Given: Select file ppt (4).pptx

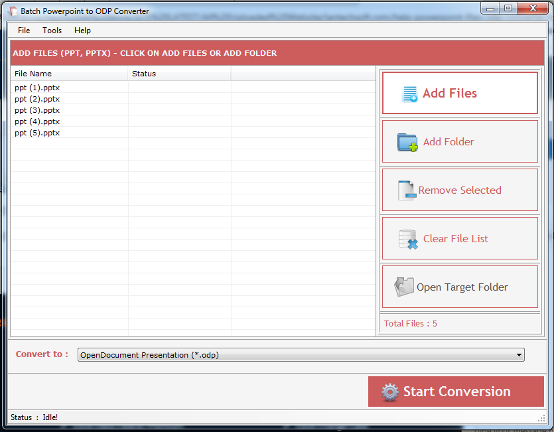Looking at the screenshot, I should (x=37, y=121).
